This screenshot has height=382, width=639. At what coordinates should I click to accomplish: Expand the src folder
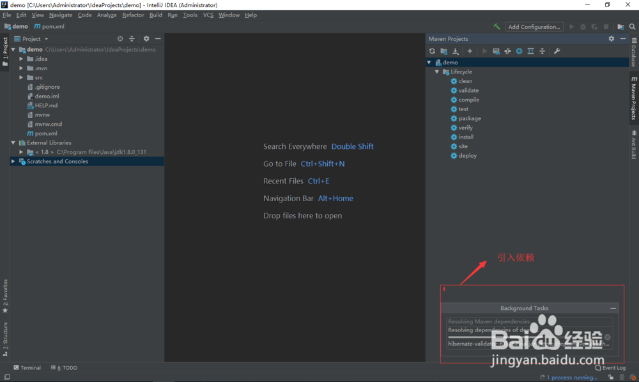(x=21, y=77)
